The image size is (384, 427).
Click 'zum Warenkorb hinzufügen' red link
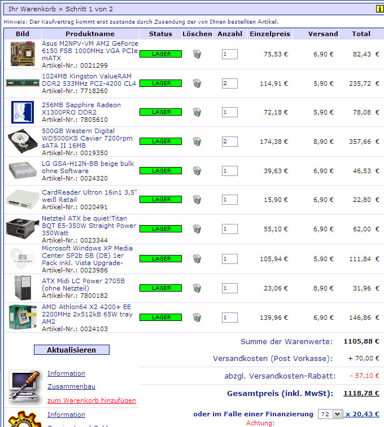[x=91, y=400]
